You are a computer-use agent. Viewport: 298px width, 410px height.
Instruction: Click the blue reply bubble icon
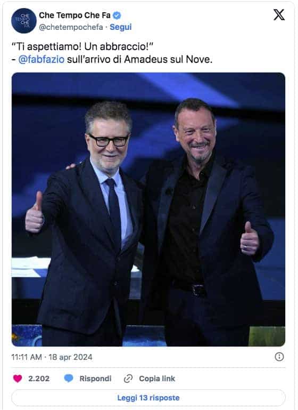point(69,379)
